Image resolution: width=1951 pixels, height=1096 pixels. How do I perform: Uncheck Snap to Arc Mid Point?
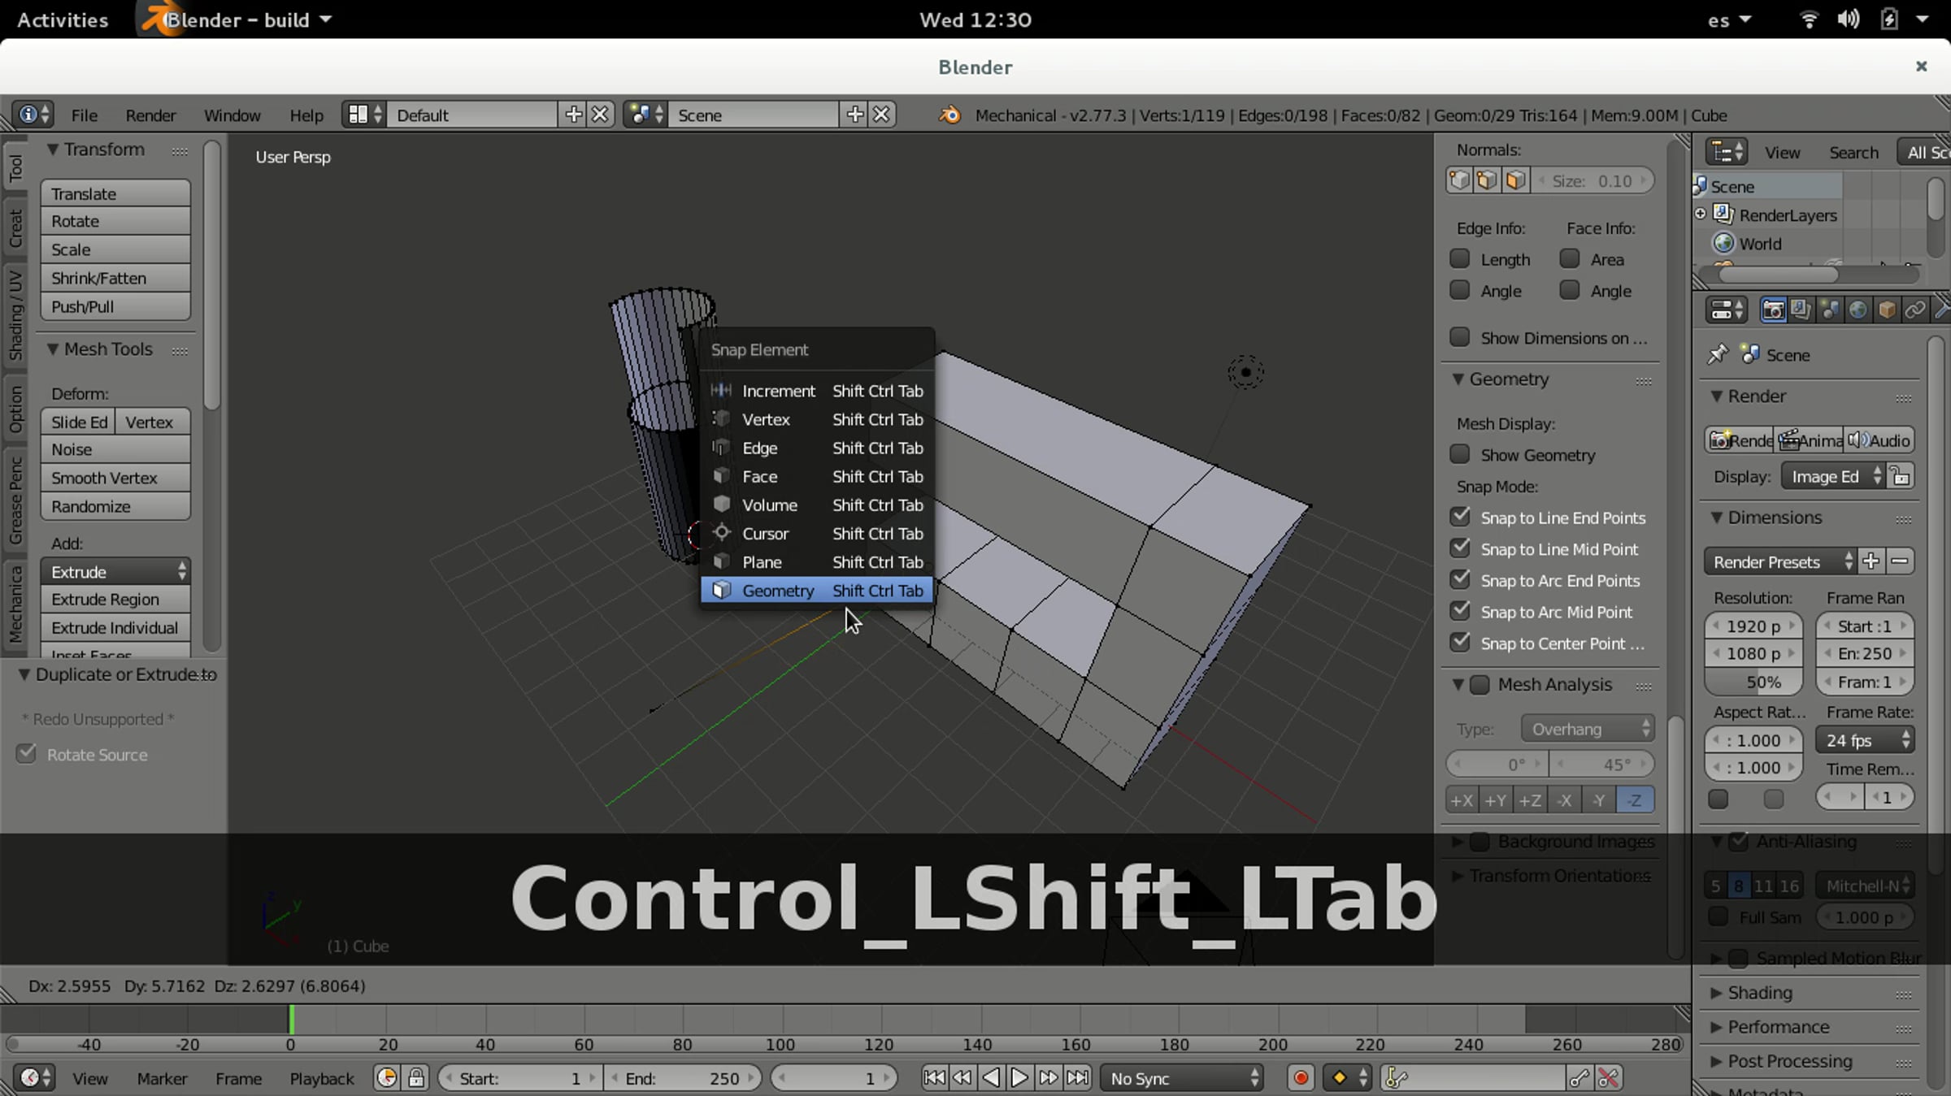click(x=1460, y=611)
